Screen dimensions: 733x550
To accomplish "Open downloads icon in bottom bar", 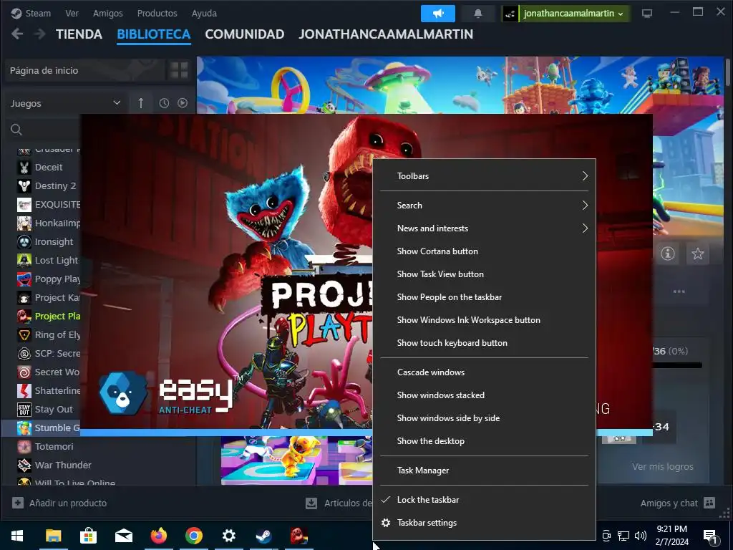I will click(311, 503).
